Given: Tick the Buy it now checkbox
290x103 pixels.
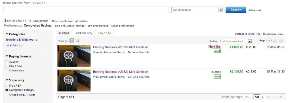Looking at the screenshot, I should 7,66.
